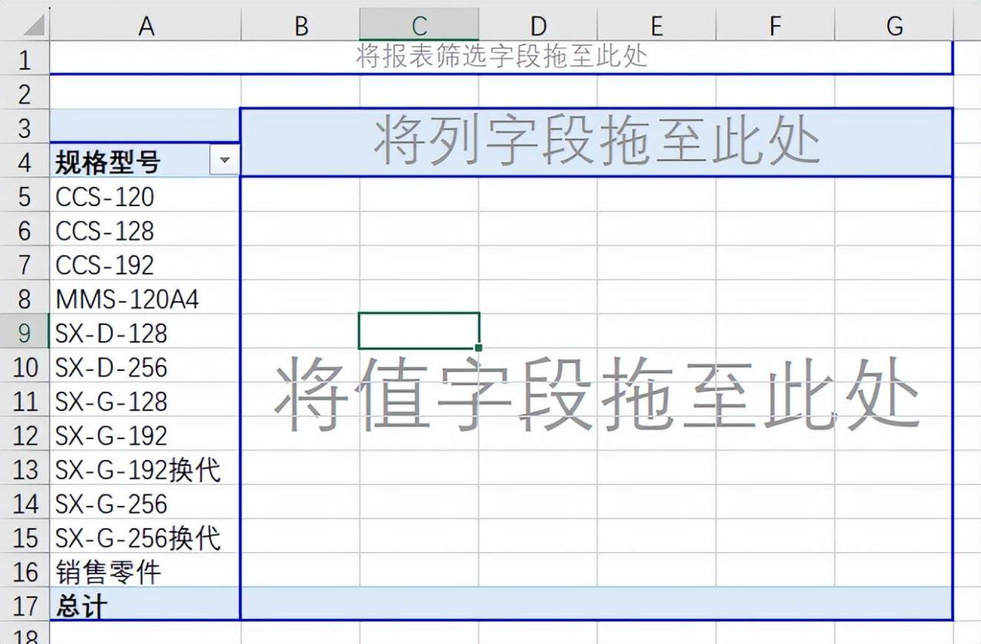Select row 9 header
981x644 pixels.
pos(25,333)
